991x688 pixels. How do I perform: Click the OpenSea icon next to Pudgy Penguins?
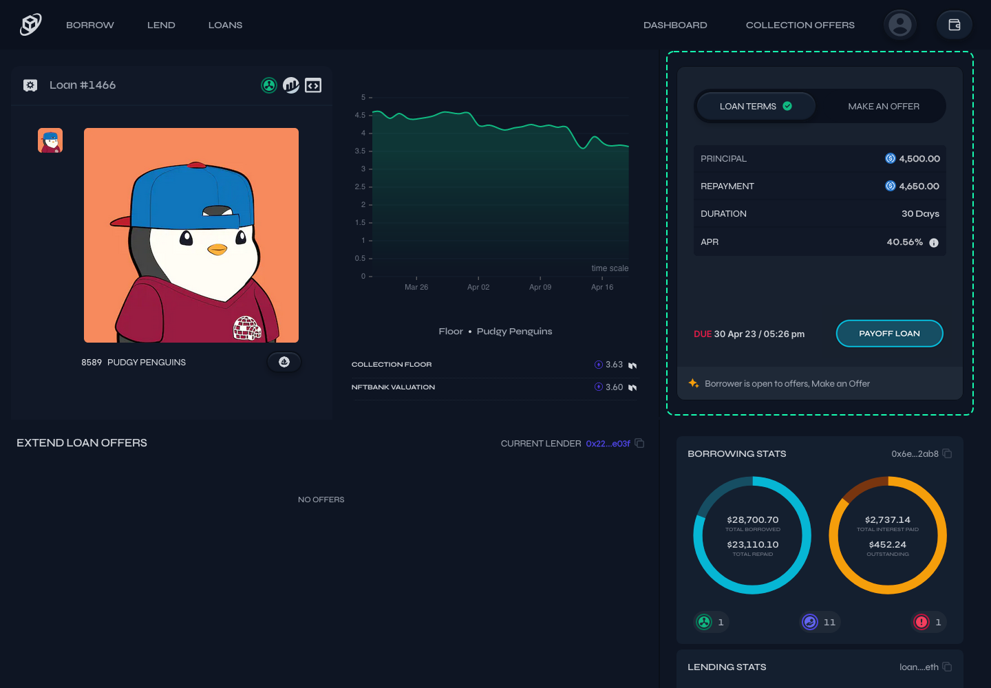[284, 362]
